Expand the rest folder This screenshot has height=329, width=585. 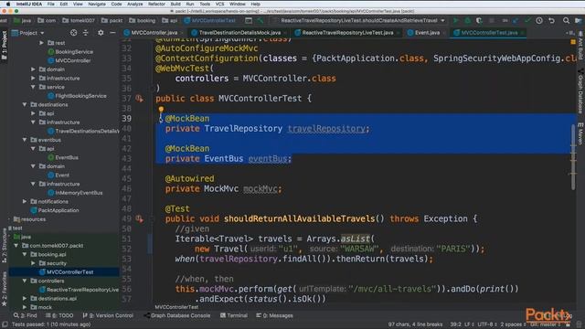41,43
